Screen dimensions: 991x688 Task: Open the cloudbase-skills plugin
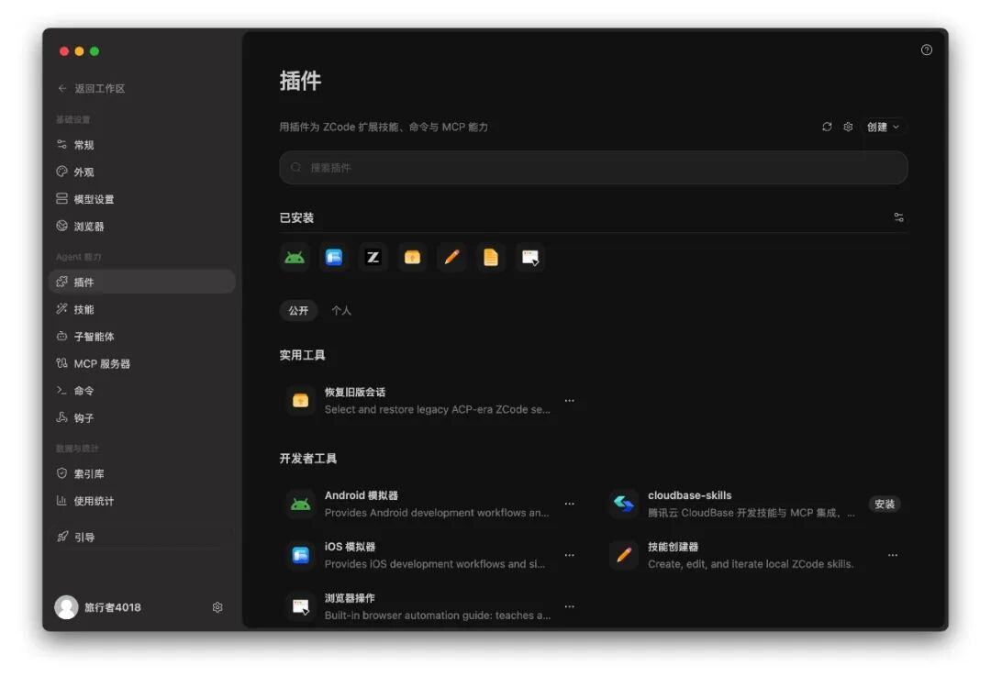tap(754, 504)
